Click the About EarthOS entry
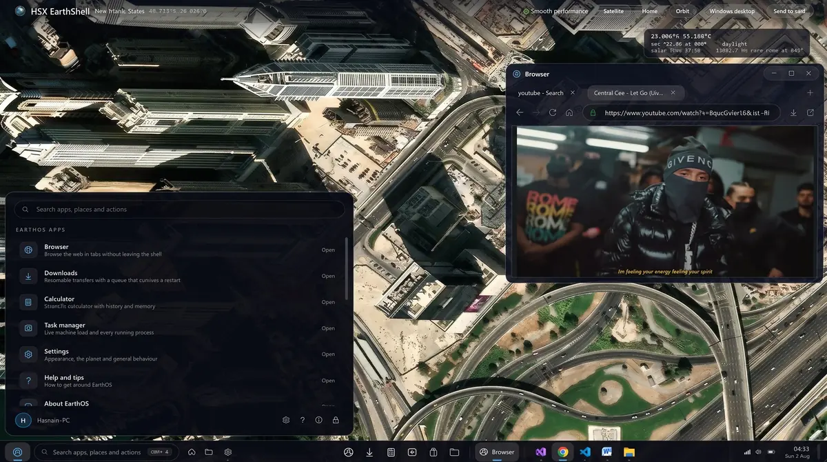Viewport: 827px width, 462px height. pos(178,404)
